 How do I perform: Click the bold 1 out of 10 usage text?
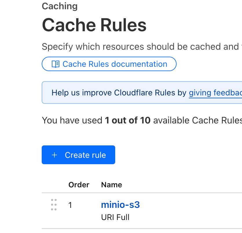128,120
